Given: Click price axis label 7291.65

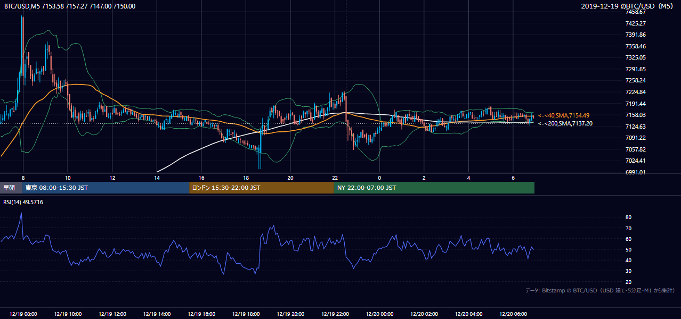Looking at the screenshot, I should [x=636, y=69].
